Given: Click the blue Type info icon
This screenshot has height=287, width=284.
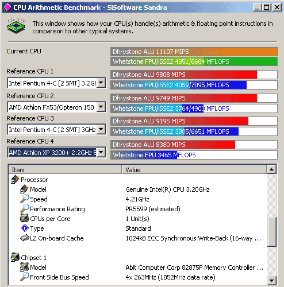Looking at the screenshot, I should pos(25,228).
